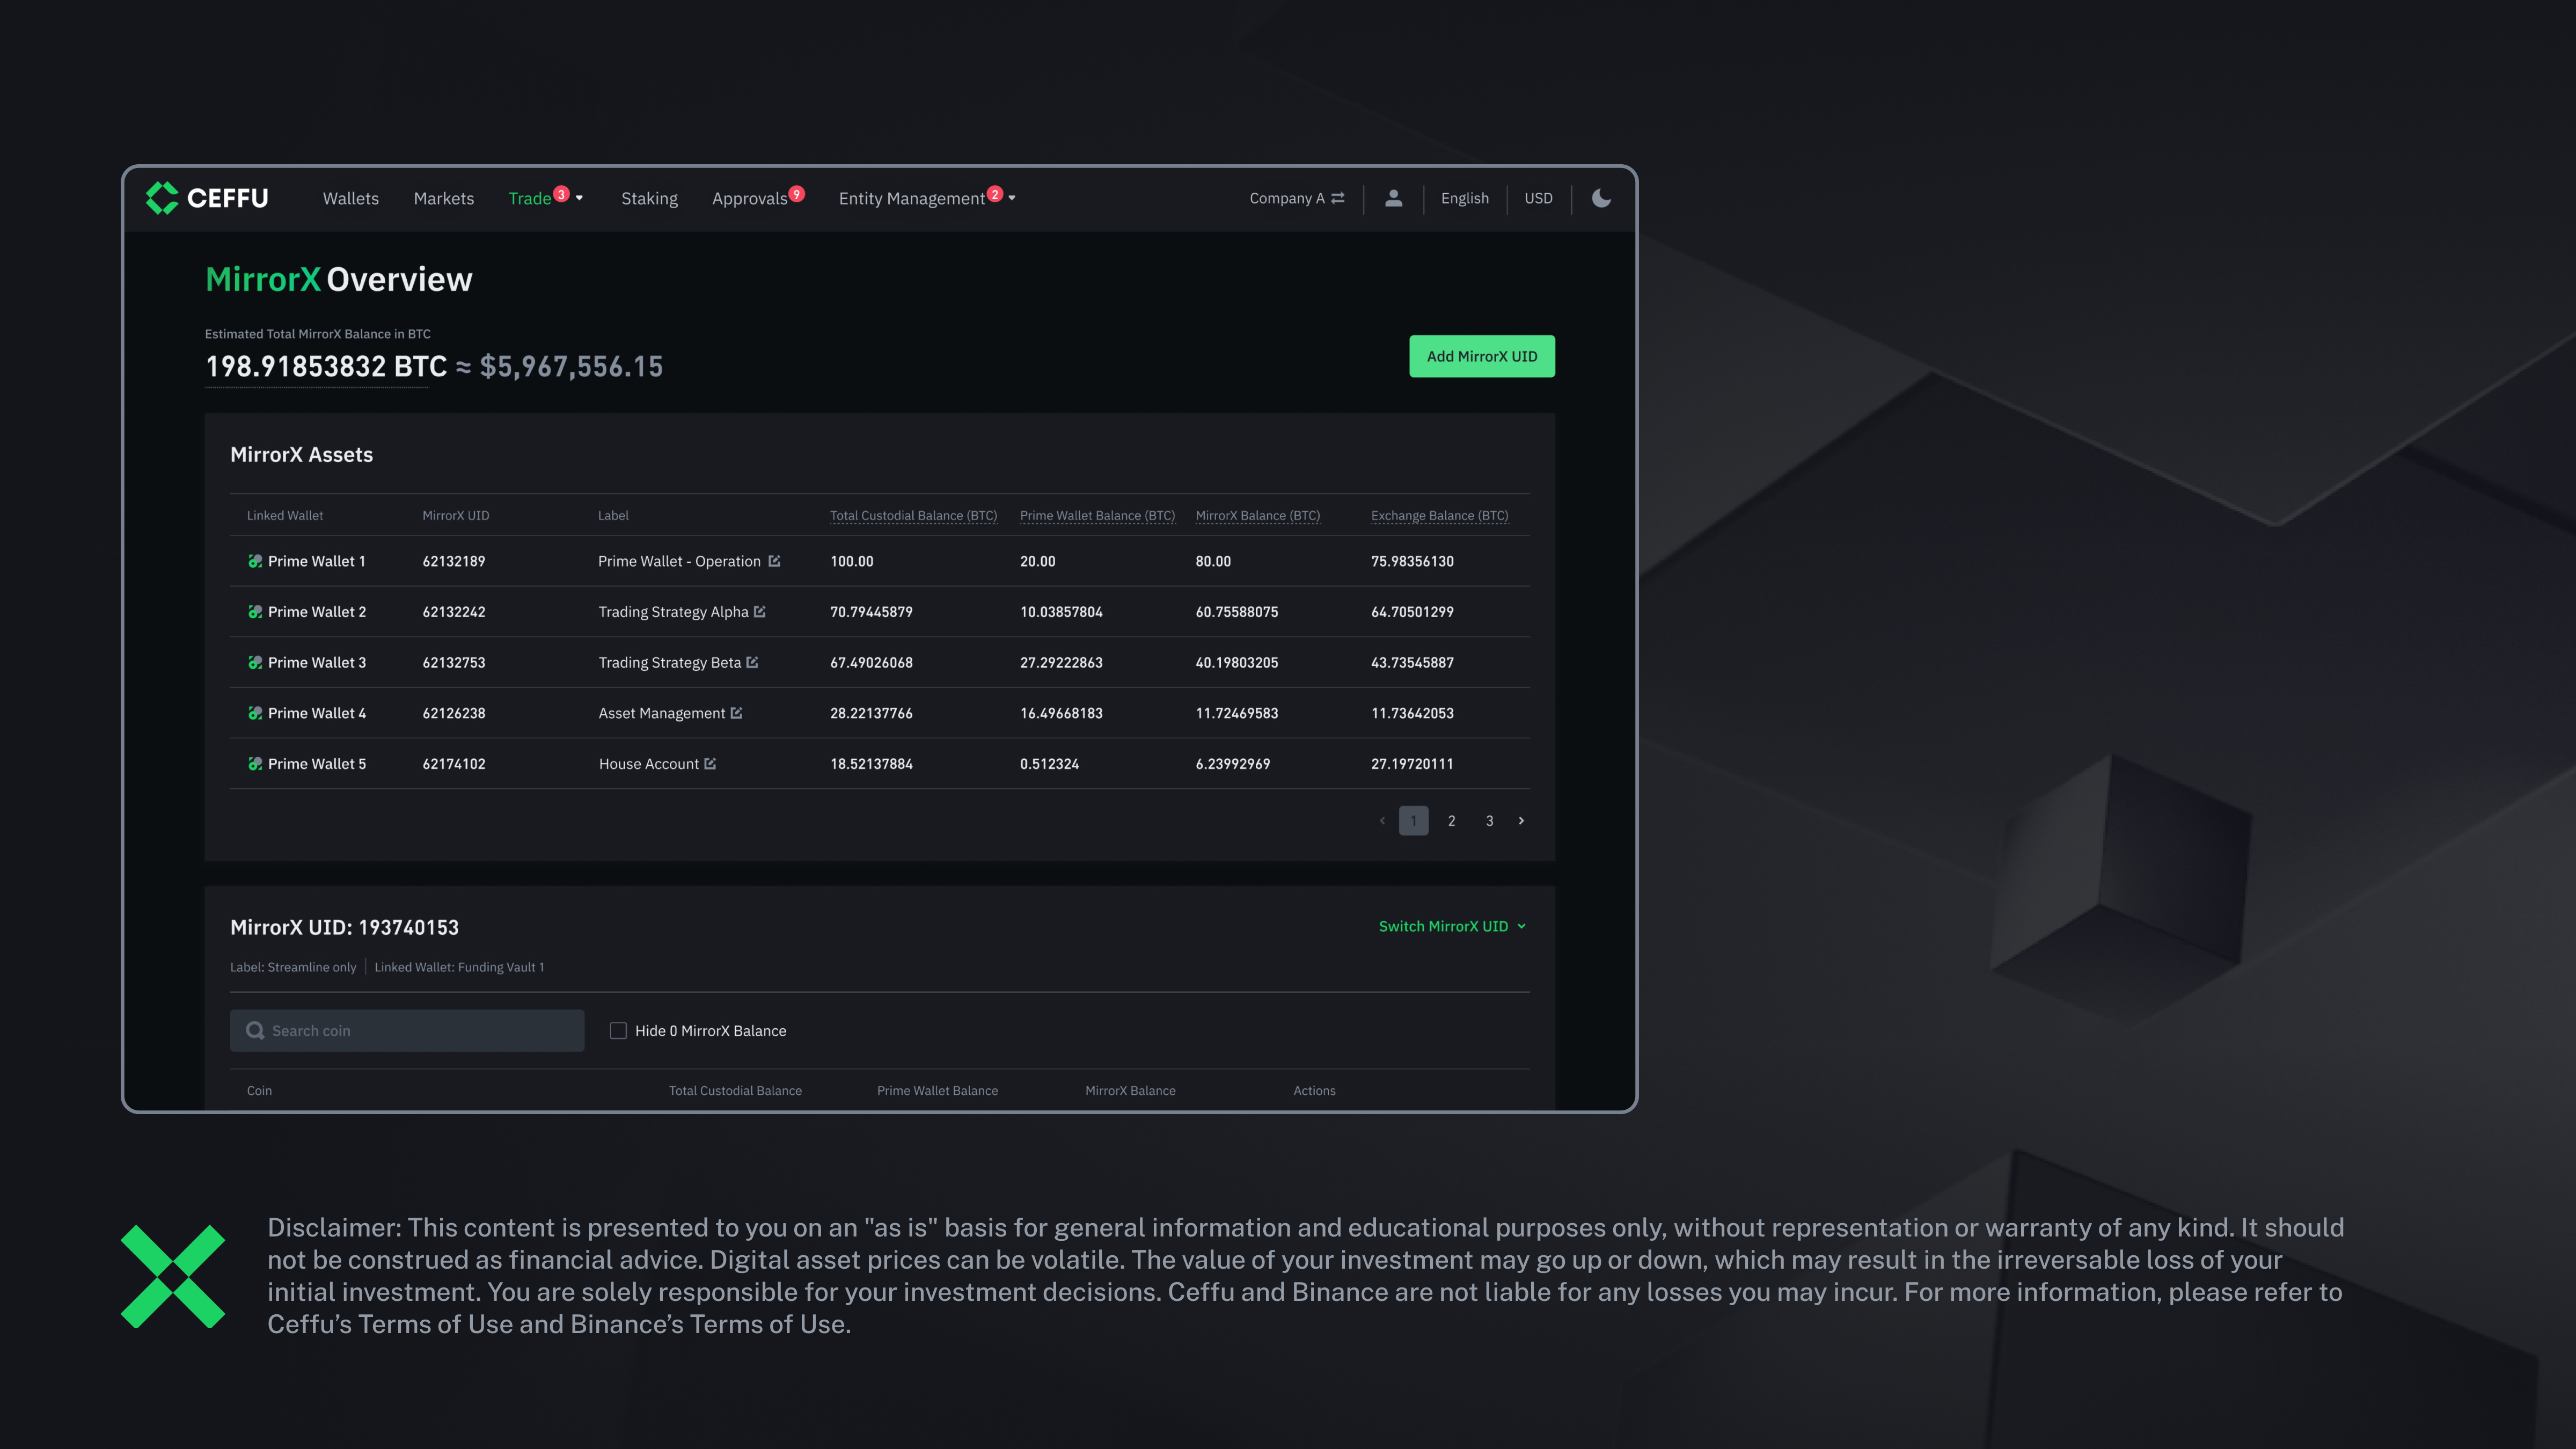Viewport: 2576px width, 1449px height.
Task: Click Label: Streamline only text
Action: pos(293,967)
